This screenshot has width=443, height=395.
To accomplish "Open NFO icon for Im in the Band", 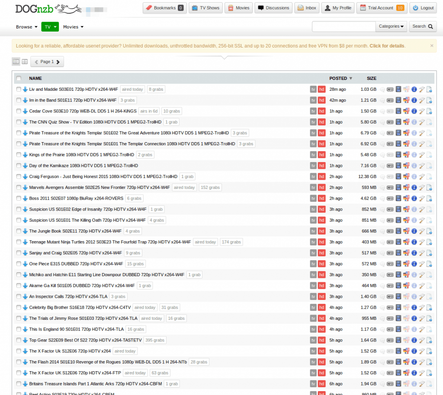I will 390,100.
